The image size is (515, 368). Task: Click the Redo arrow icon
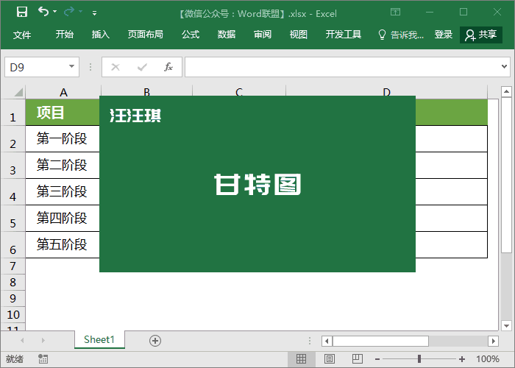point(69,12)
